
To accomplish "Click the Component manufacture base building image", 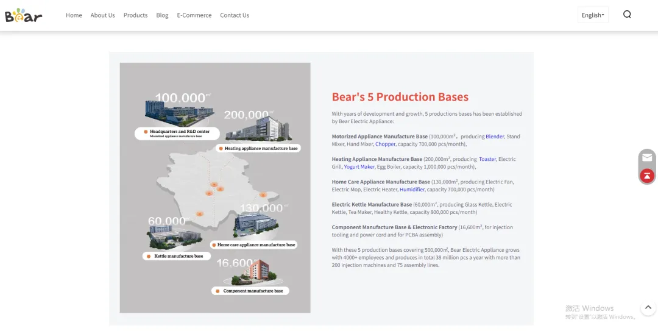I will pyautogui.click(x=253, y=273).
